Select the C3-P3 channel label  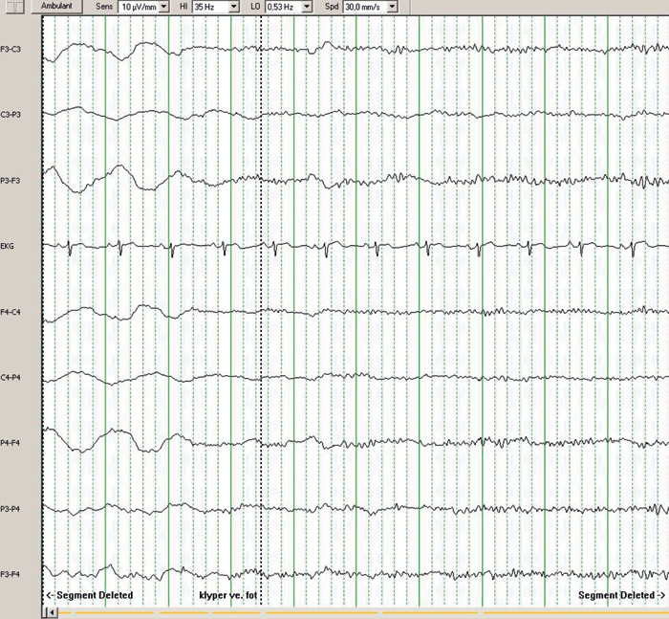[x=12, y=114]
